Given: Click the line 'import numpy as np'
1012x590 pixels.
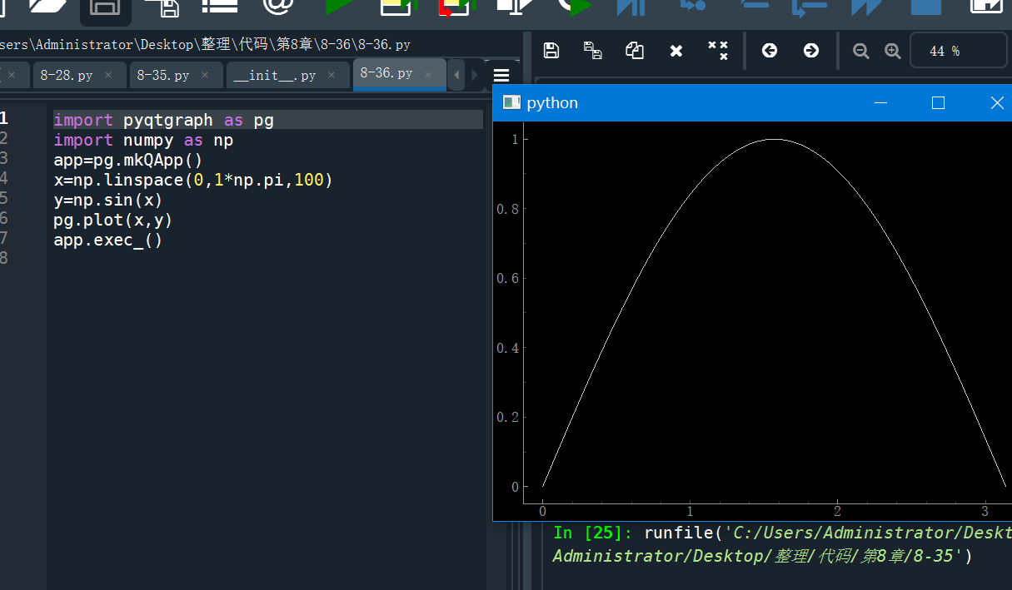Looking at the screenshot, I should pyautogui.click(x=143, y=141).
